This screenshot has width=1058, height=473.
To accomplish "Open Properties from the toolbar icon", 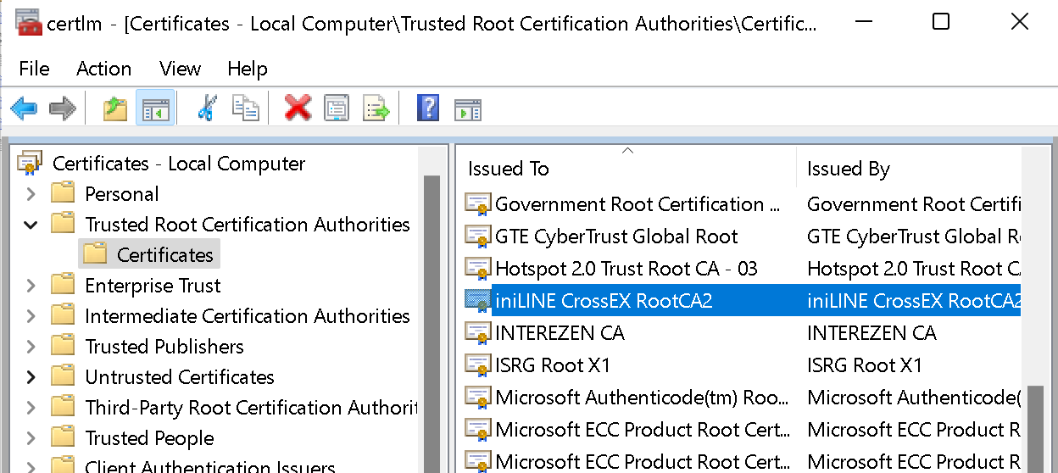I will (x=337, y=109).
